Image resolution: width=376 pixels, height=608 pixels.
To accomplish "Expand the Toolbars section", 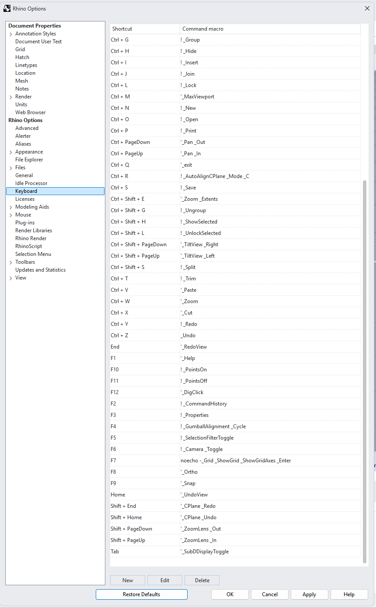I will point(10,262).
